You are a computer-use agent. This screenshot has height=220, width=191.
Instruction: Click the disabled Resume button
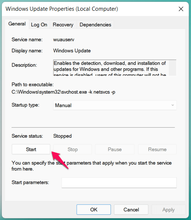tap(157, 149)
